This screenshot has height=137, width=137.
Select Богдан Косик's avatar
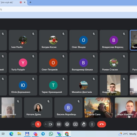coord(53,40)
